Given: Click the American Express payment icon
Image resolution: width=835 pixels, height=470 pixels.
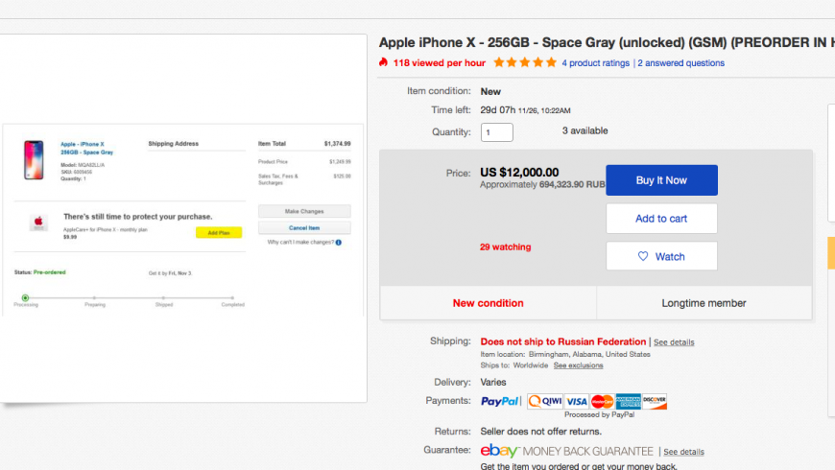Looking at the screenshot, I should click(629, 401).
